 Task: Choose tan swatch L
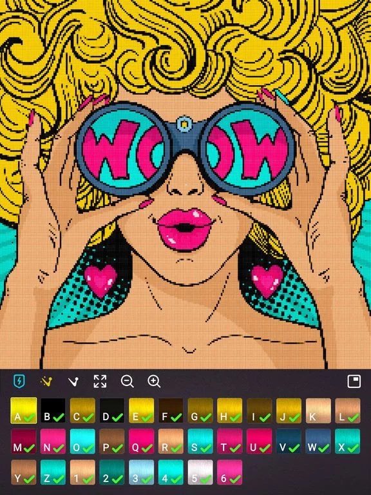click(x=348, y=411)
